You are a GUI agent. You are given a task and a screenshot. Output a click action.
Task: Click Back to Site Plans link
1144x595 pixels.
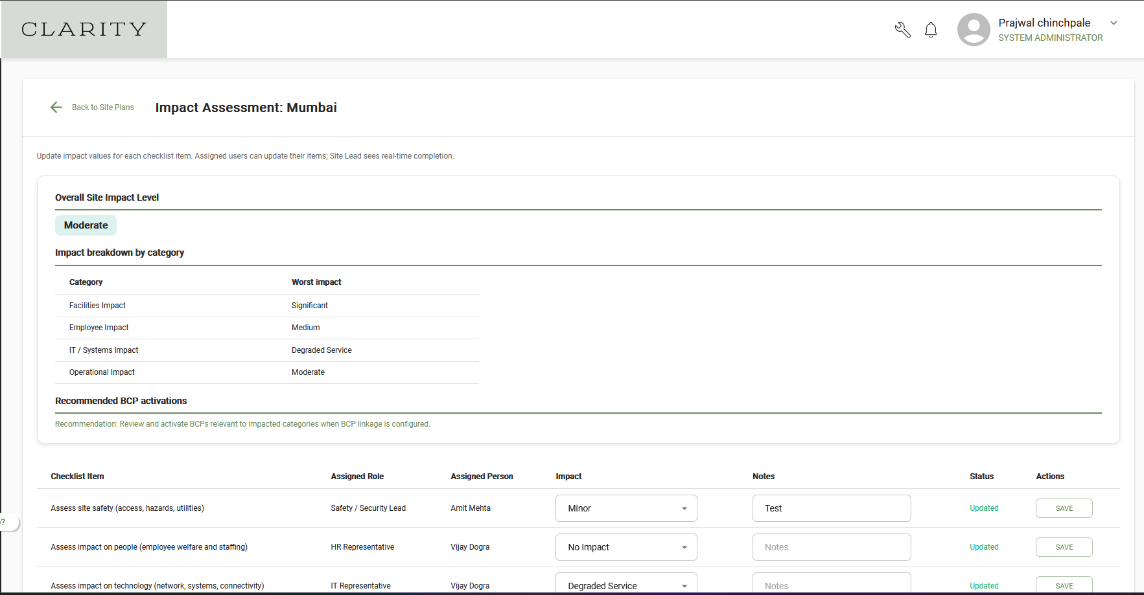[102, 107]
